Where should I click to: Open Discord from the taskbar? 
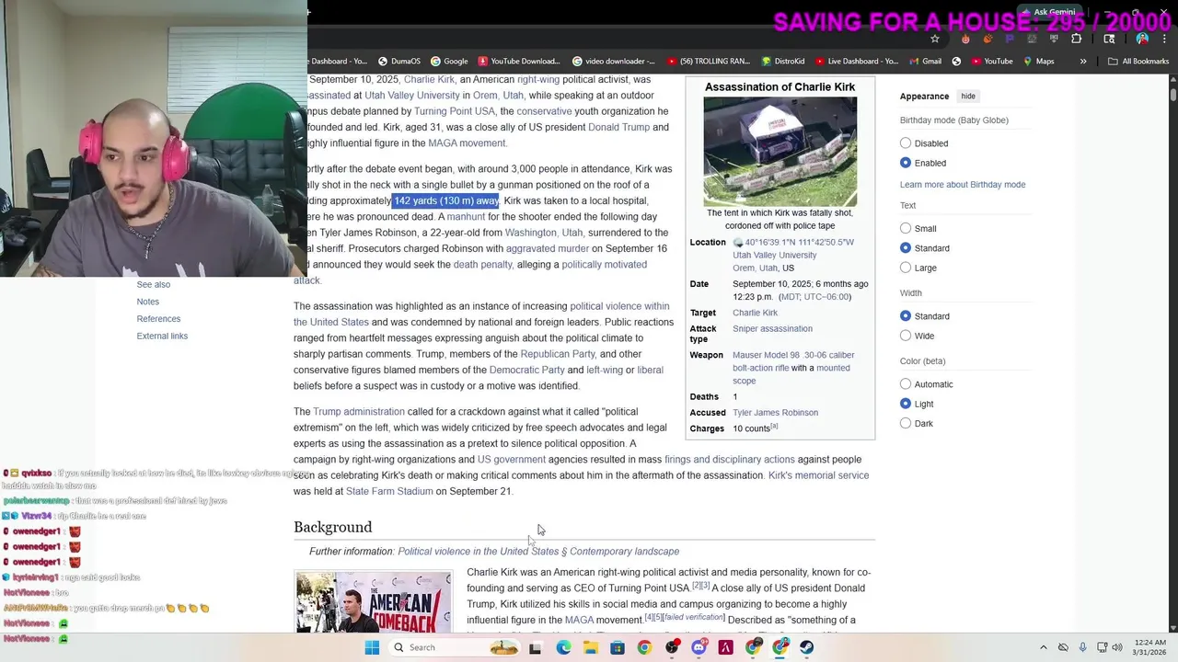(x=699, y=647)
